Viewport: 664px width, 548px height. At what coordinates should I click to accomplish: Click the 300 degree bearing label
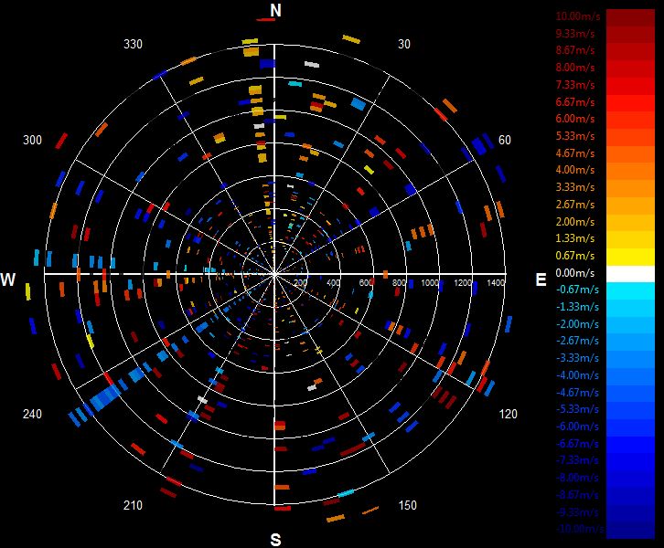(32, 140)
